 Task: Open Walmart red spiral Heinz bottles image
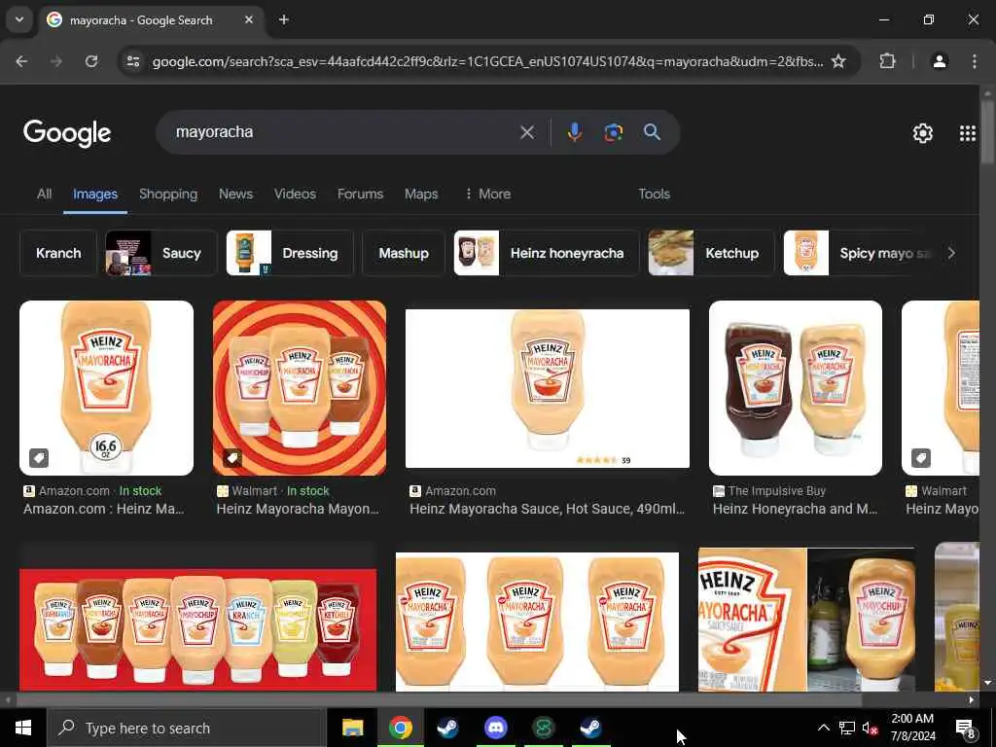[300, 388]
